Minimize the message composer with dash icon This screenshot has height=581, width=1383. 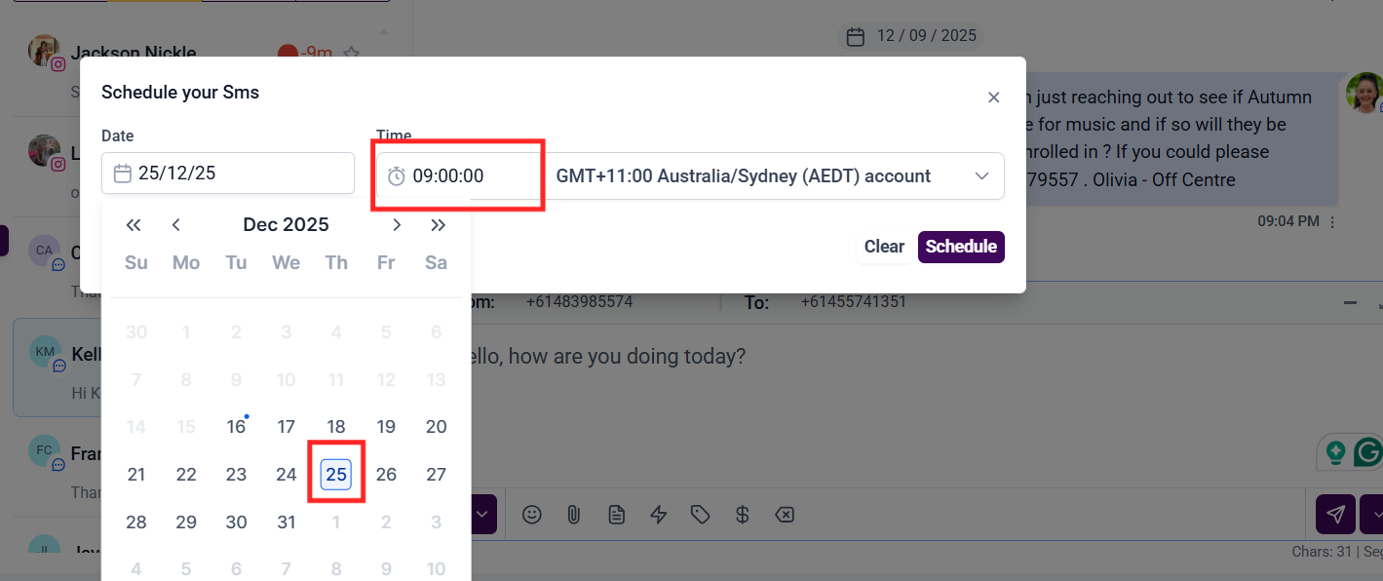coord(1350,303)
